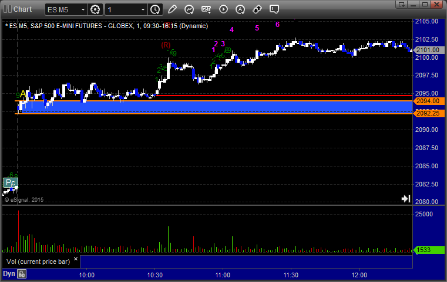Click the orange 2094.00 price tag

pyautogui.click(x=428, y=101)
